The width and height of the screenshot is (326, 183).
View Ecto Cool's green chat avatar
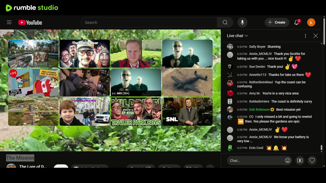[230, 148]
